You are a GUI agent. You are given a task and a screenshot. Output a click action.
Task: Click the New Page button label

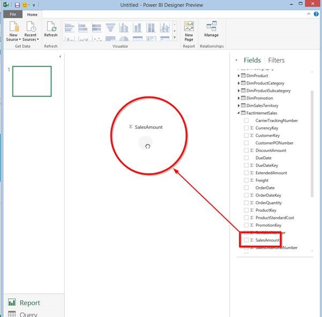point(189,37)
